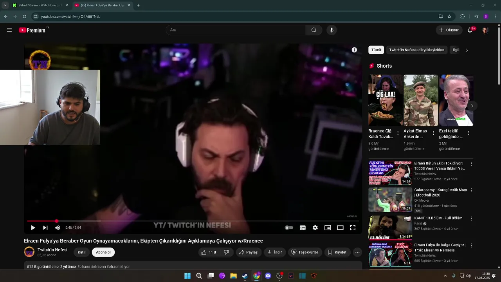Reload the page
Image resolution: width=501 pixels, height=282 pixels.
click(x=24, y=16)
